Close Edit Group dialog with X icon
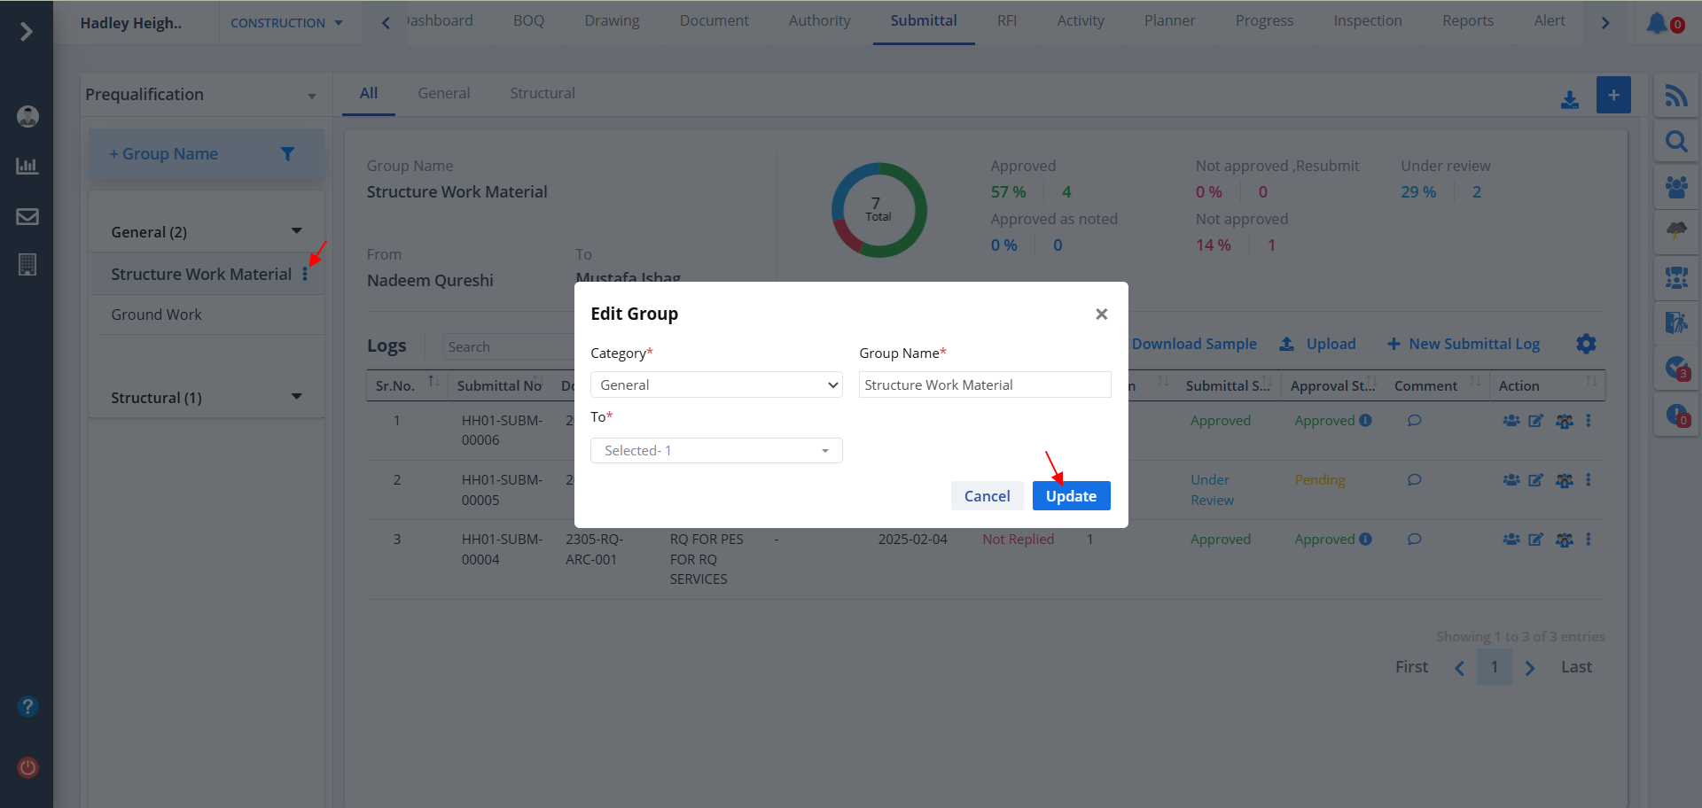Image resolution: width=1702 pixels, height=808 pixels. coord(1101,315)
